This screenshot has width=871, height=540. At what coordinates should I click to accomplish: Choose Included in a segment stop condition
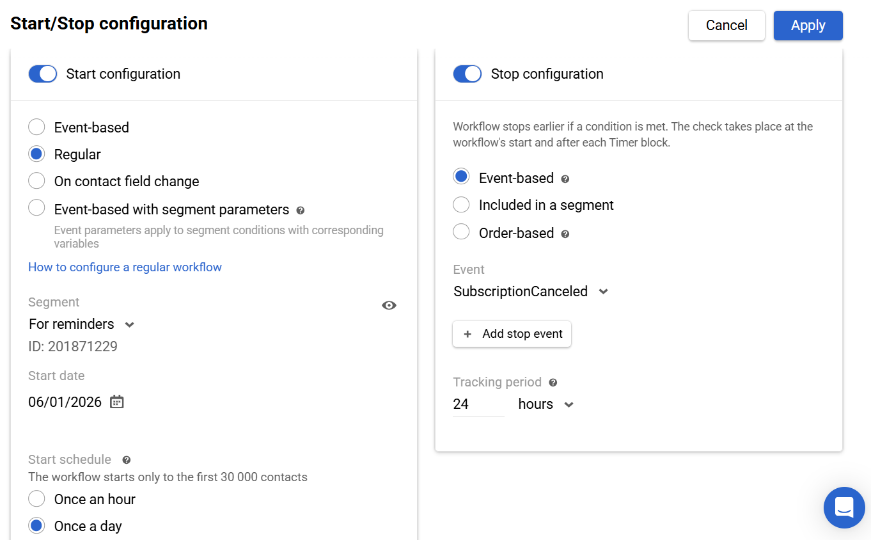pyautogui.click(x=461, y=205)
